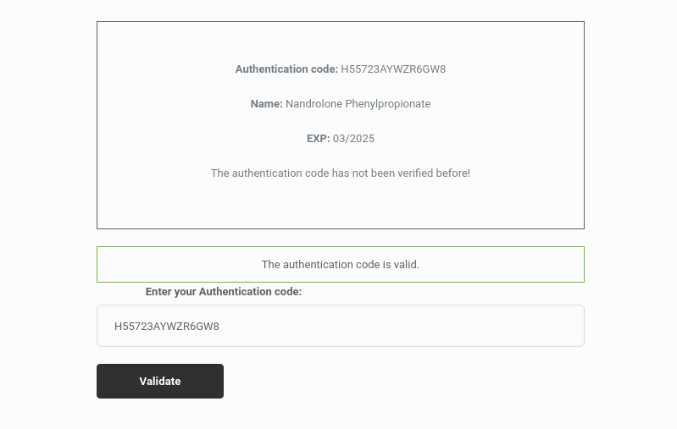Click the Validate button
Image resolution: width=677 pixels, height=429 pixels.
pos(160,381)
